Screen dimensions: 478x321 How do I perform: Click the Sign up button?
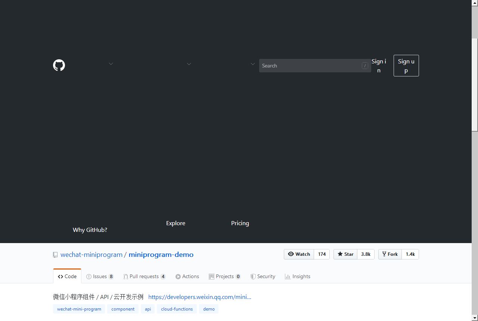click(406, 66)
